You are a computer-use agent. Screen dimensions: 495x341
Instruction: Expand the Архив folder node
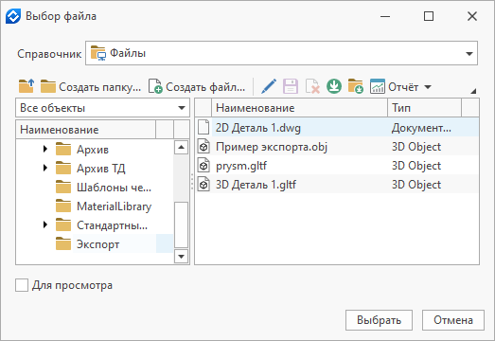pos(45,149)
